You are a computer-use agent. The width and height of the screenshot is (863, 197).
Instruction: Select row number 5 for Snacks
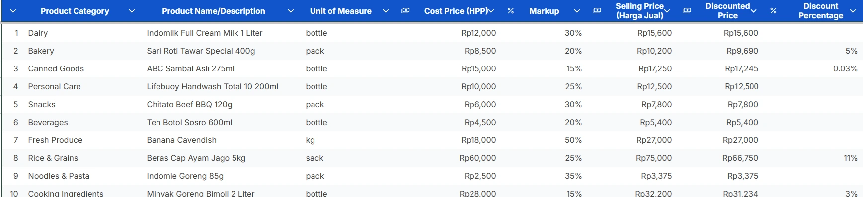tap(16, 105)
